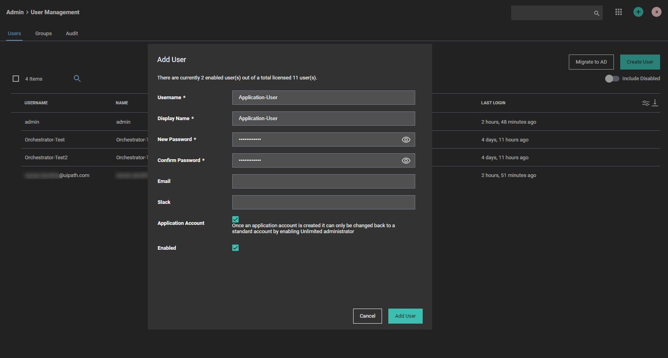This screenshot has width=668, height=358.
Task: Click the search magnifier in top search bar
Action: tap(596, 13)
